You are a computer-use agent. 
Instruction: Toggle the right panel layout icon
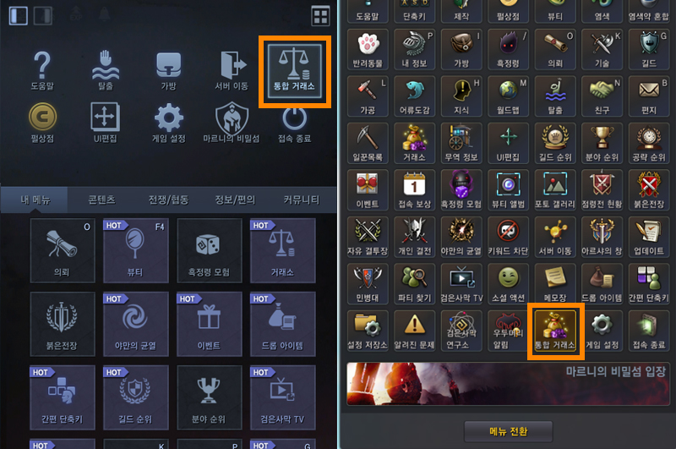point(43,15)
